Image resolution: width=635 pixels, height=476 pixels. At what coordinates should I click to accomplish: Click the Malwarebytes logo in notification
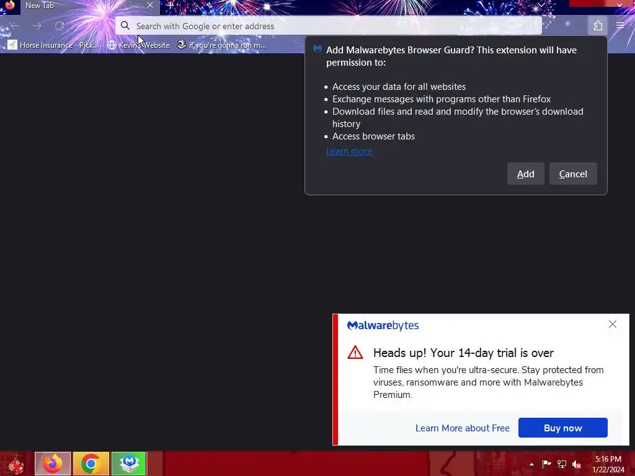pos(383,325)
